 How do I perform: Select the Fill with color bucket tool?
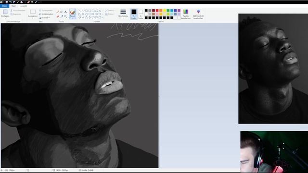pos(62,12)
